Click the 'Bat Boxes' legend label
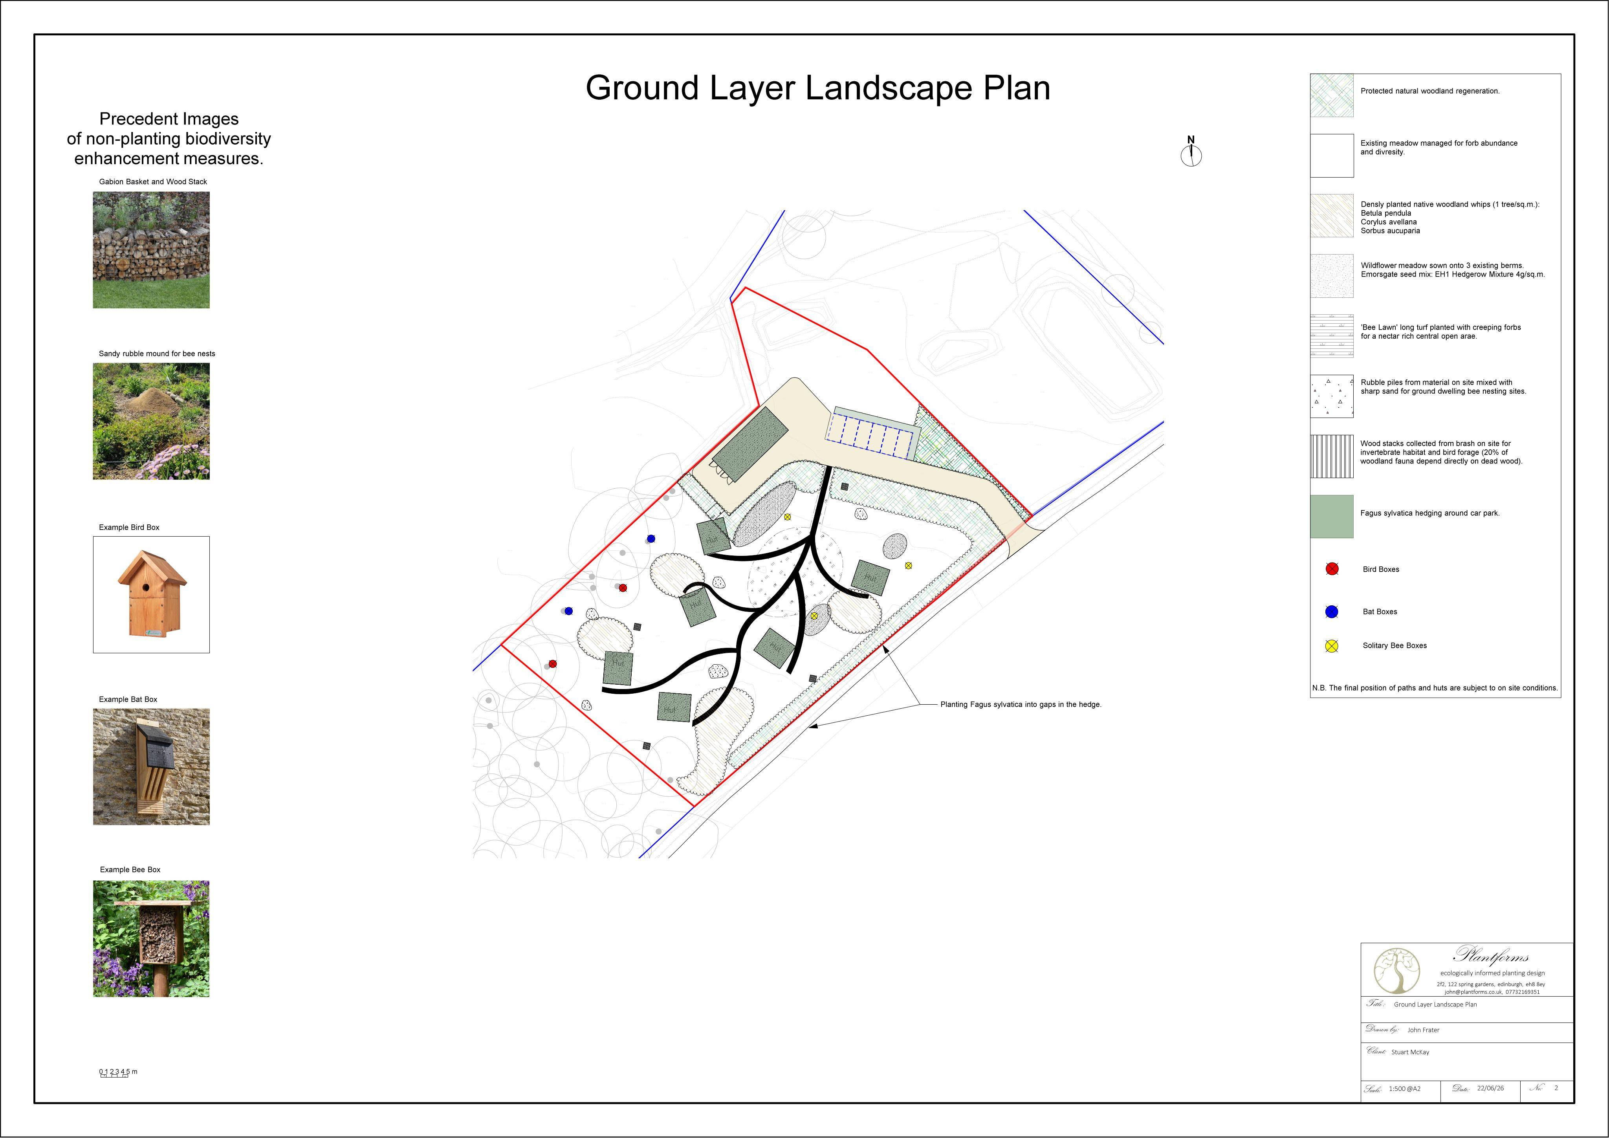 coord(1380,612)
